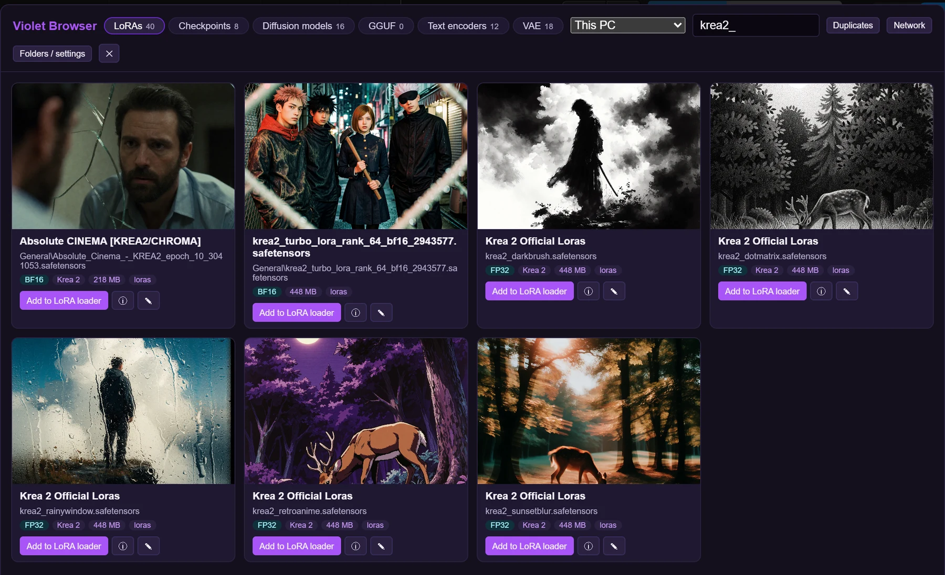Open info for krea2_rainywindow card

[x=122, y=546]
